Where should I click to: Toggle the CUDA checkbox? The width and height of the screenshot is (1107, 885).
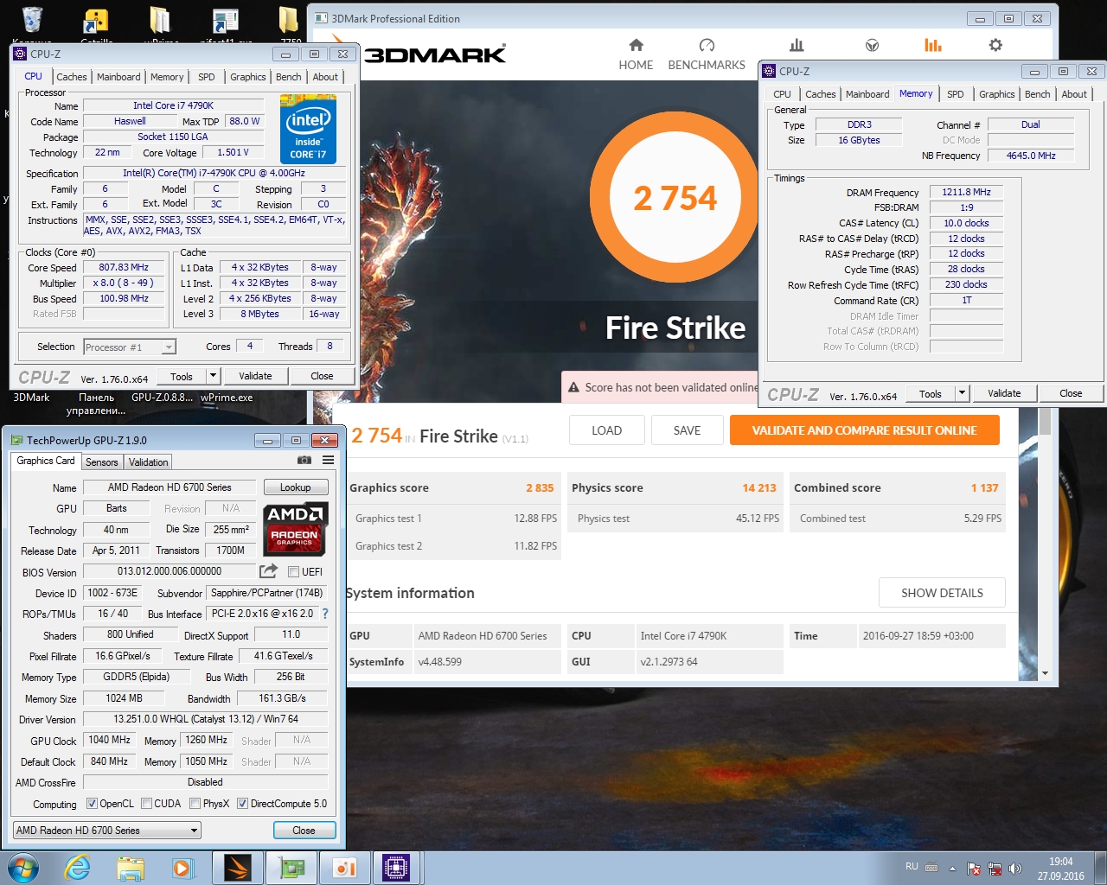[146, 804]
